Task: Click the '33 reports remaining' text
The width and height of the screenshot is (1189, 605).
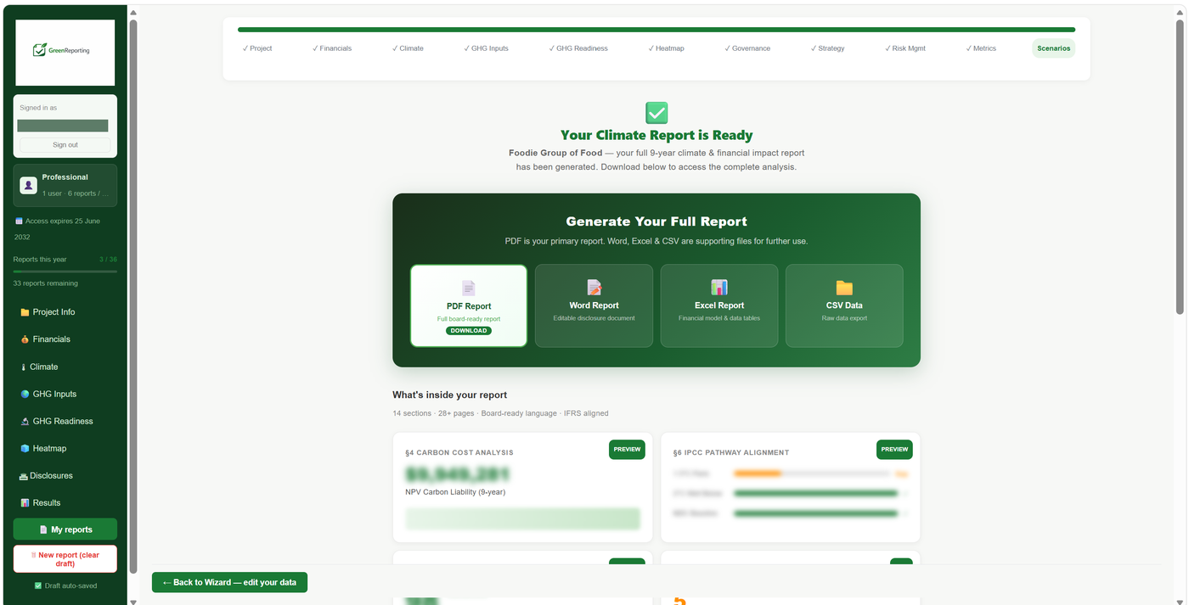Action: (46, 283)
